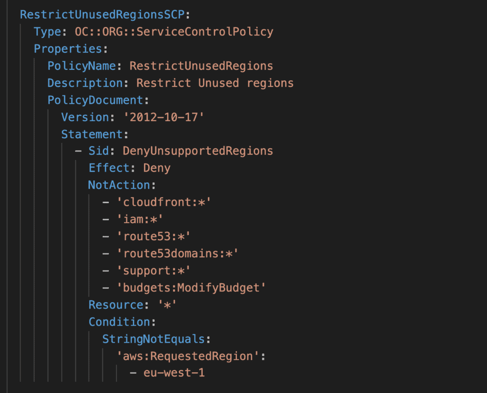Click the 'Restrict Unused regions' description text
The height and width of the screenshot is (393, 487).
coord(215,83)
